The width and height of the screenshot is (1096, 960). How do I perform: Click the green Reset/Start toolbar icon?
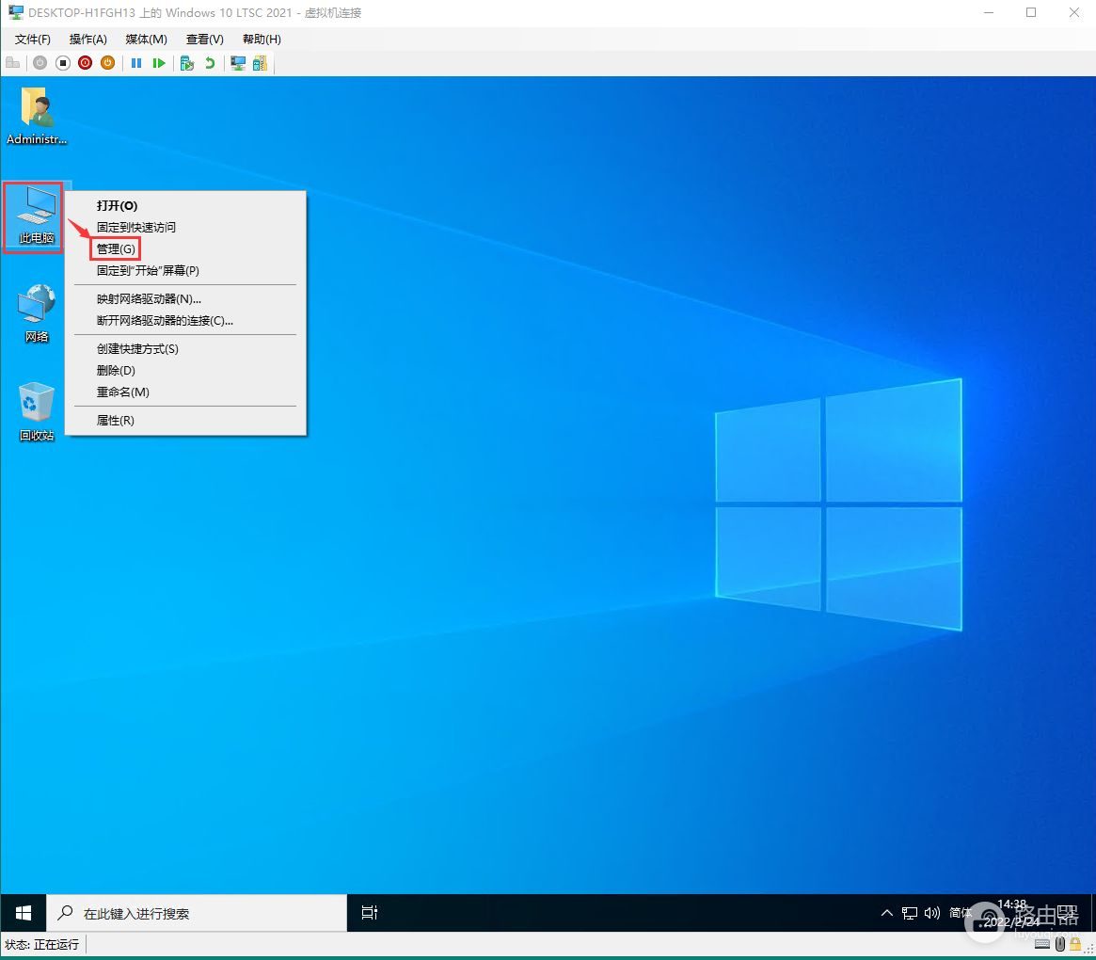point(159,63)
